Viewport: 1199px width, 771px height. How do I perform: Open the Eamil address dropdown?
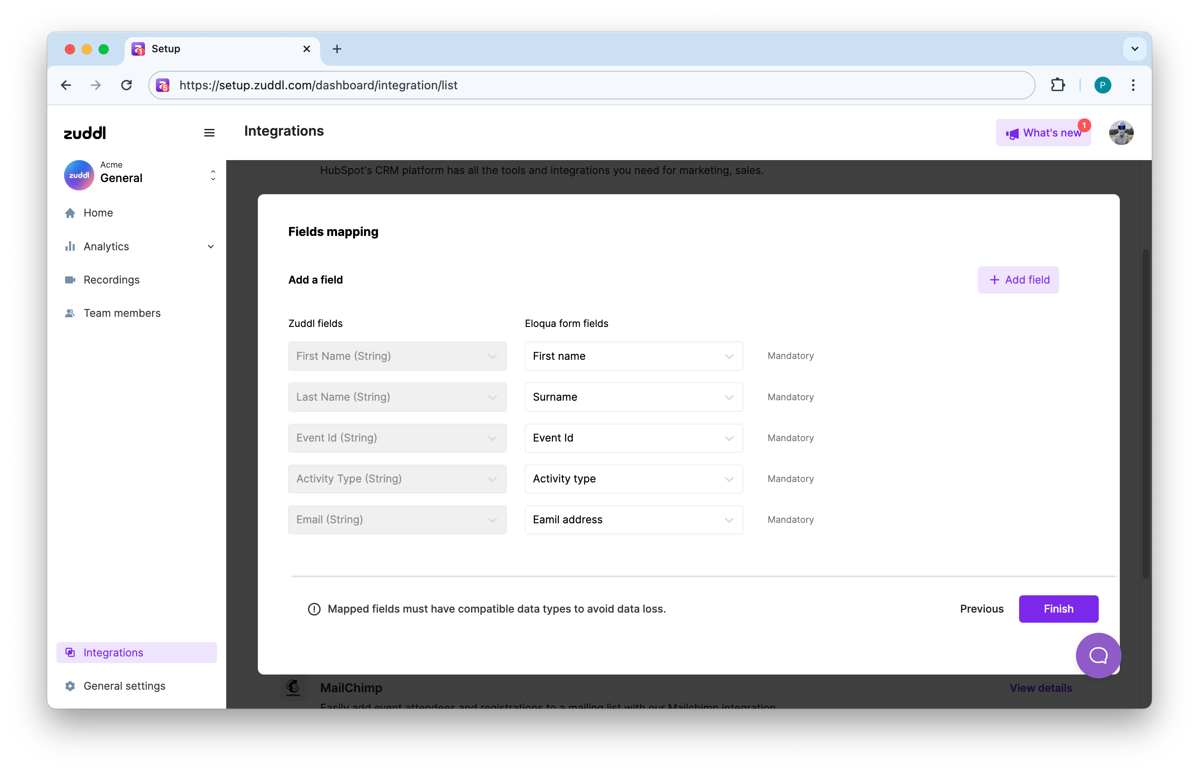point(633,519)
